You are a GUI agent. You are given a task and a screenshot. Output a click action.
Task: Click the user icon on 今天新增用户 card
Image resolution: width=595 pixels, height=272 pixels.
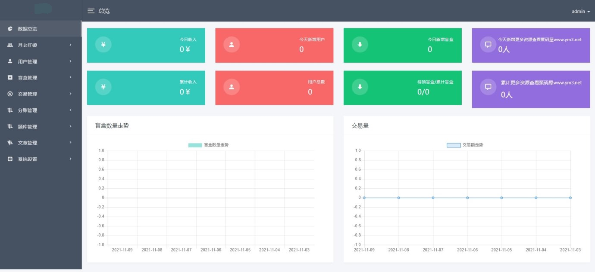(x=232, y=44)
